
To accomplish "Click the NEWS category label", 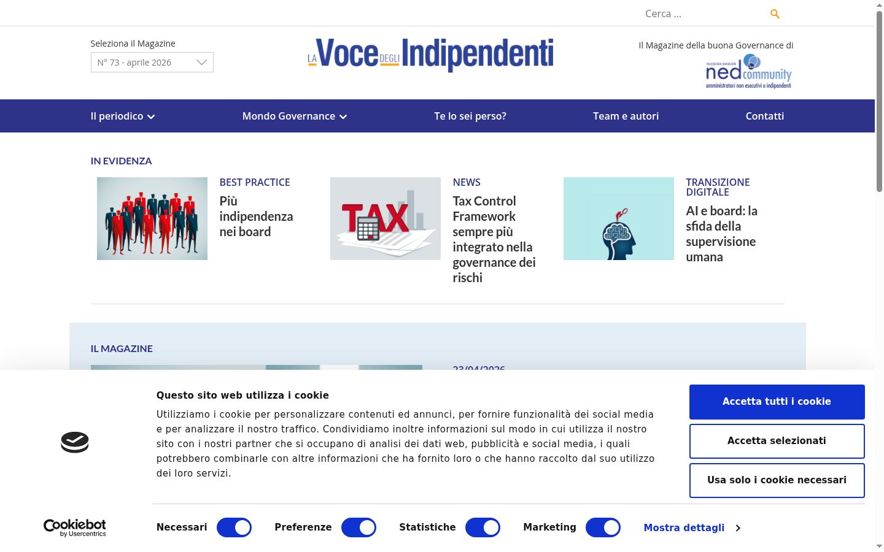I will click(467, 182).
